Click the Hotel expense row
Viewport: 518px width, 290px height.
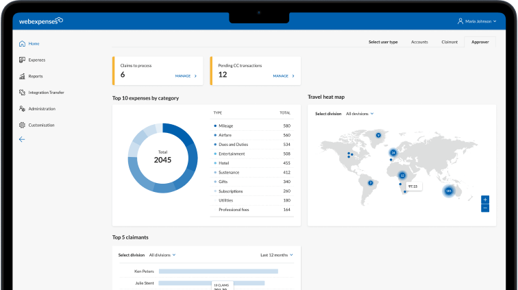252,163
